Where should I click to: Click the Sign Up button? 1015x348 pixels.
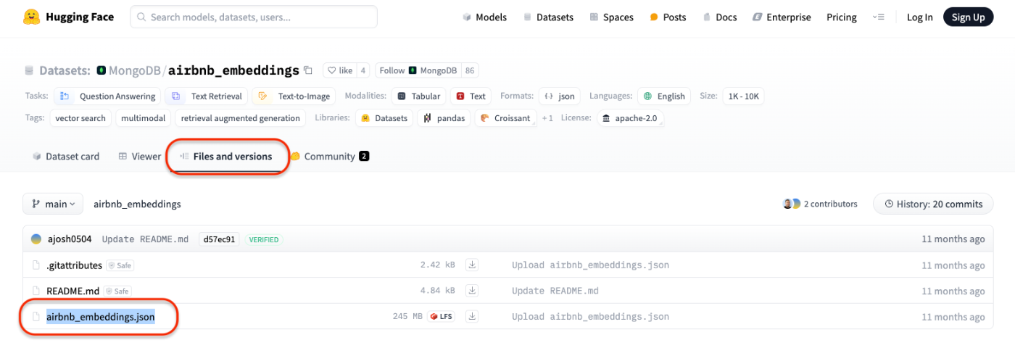(x=968, y=17)
